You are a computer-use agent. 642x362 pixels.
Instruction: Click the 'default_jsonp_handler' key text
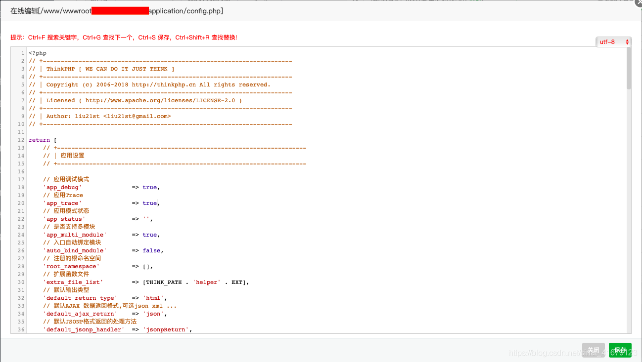pos(84,329)
